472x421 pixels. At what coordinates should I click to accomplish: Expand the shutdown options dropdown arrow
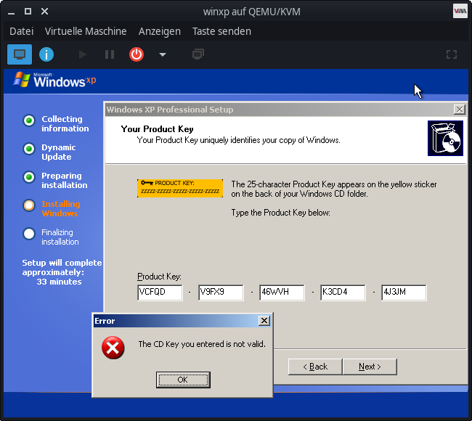tap(163, 54)
